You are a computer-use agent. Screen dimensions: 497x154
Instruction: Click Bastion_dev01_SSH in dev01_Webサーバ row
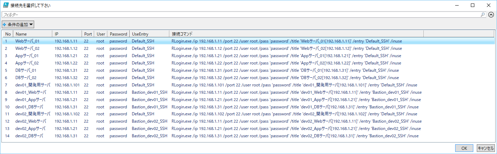[150, 92]
